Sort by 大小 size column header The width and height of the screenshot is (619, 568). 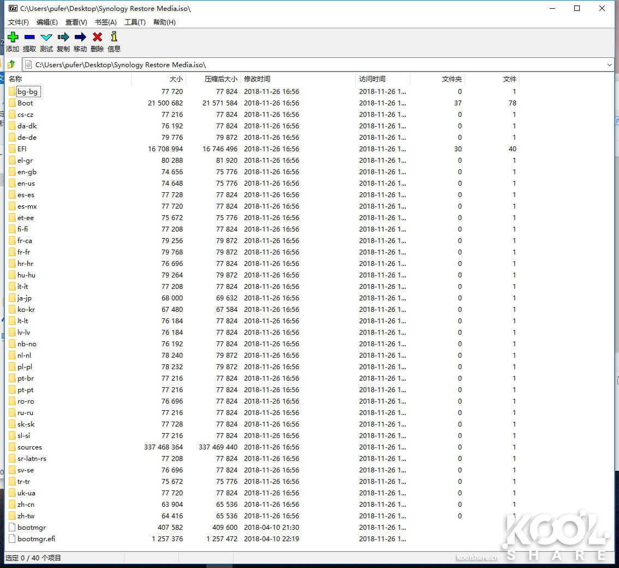(176, 79)
